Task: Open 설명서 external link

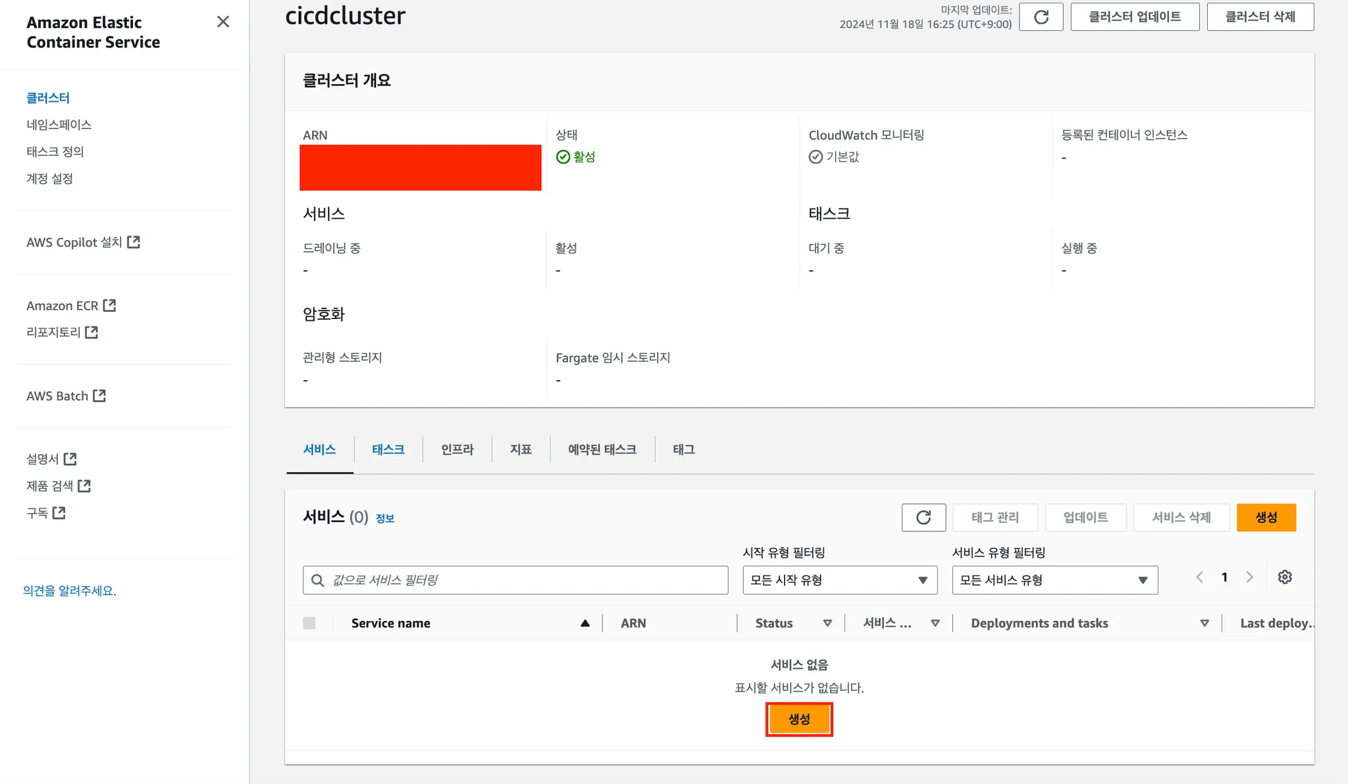Action: tap(51, 459)
